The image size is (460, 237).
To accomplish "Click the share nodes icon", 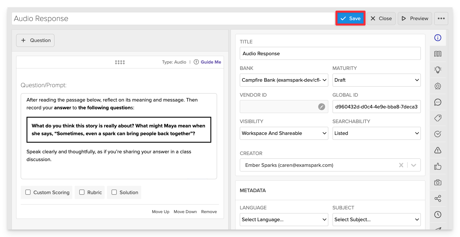I will pyautogui.click(x=438, y=198).
